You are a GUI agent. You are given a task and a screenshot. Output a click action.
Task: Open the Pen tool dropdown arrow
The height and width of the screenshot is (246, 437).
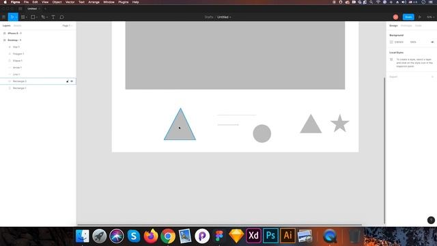coord(47,17)
